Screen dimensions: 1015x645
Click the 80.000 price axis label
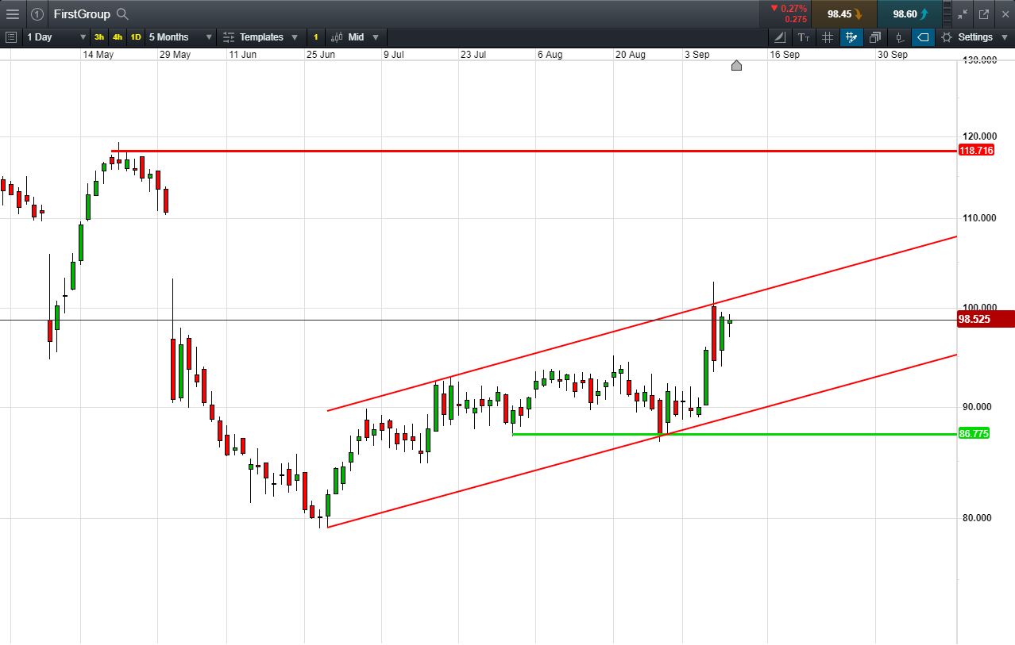point(977,518)
